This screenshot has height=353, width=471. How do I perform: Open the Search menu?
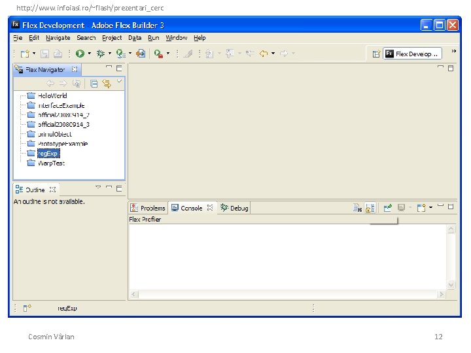click(86, 38)
